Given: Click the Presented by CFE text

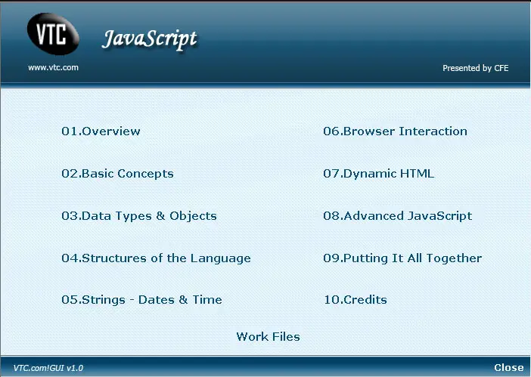Looking at the screenshot, I should [475, 68].
